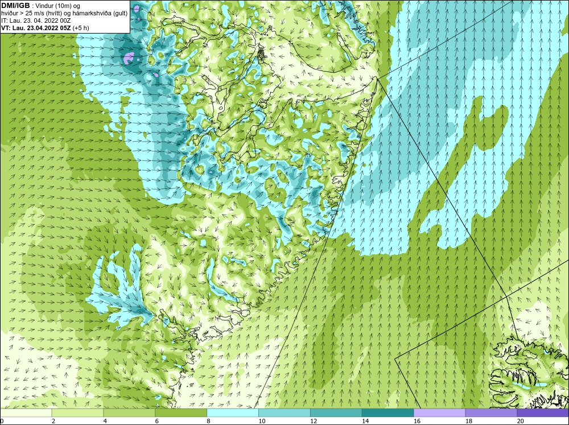The image size is (569, 425).
Task: Click the above 20 m/s violet swatch
Action: coord(543,412)
